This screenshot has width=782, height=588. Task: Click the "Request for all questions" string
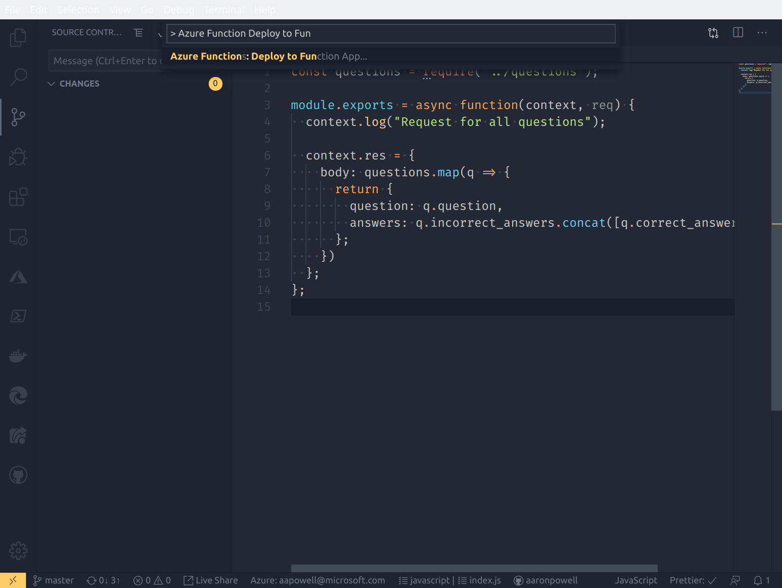492,122
